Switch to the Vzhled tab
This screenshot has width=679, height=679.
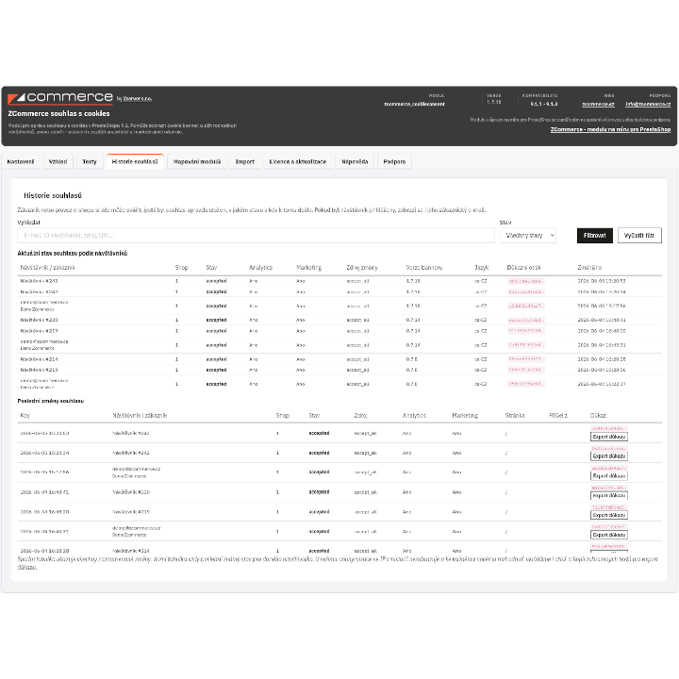coord(58,161)
